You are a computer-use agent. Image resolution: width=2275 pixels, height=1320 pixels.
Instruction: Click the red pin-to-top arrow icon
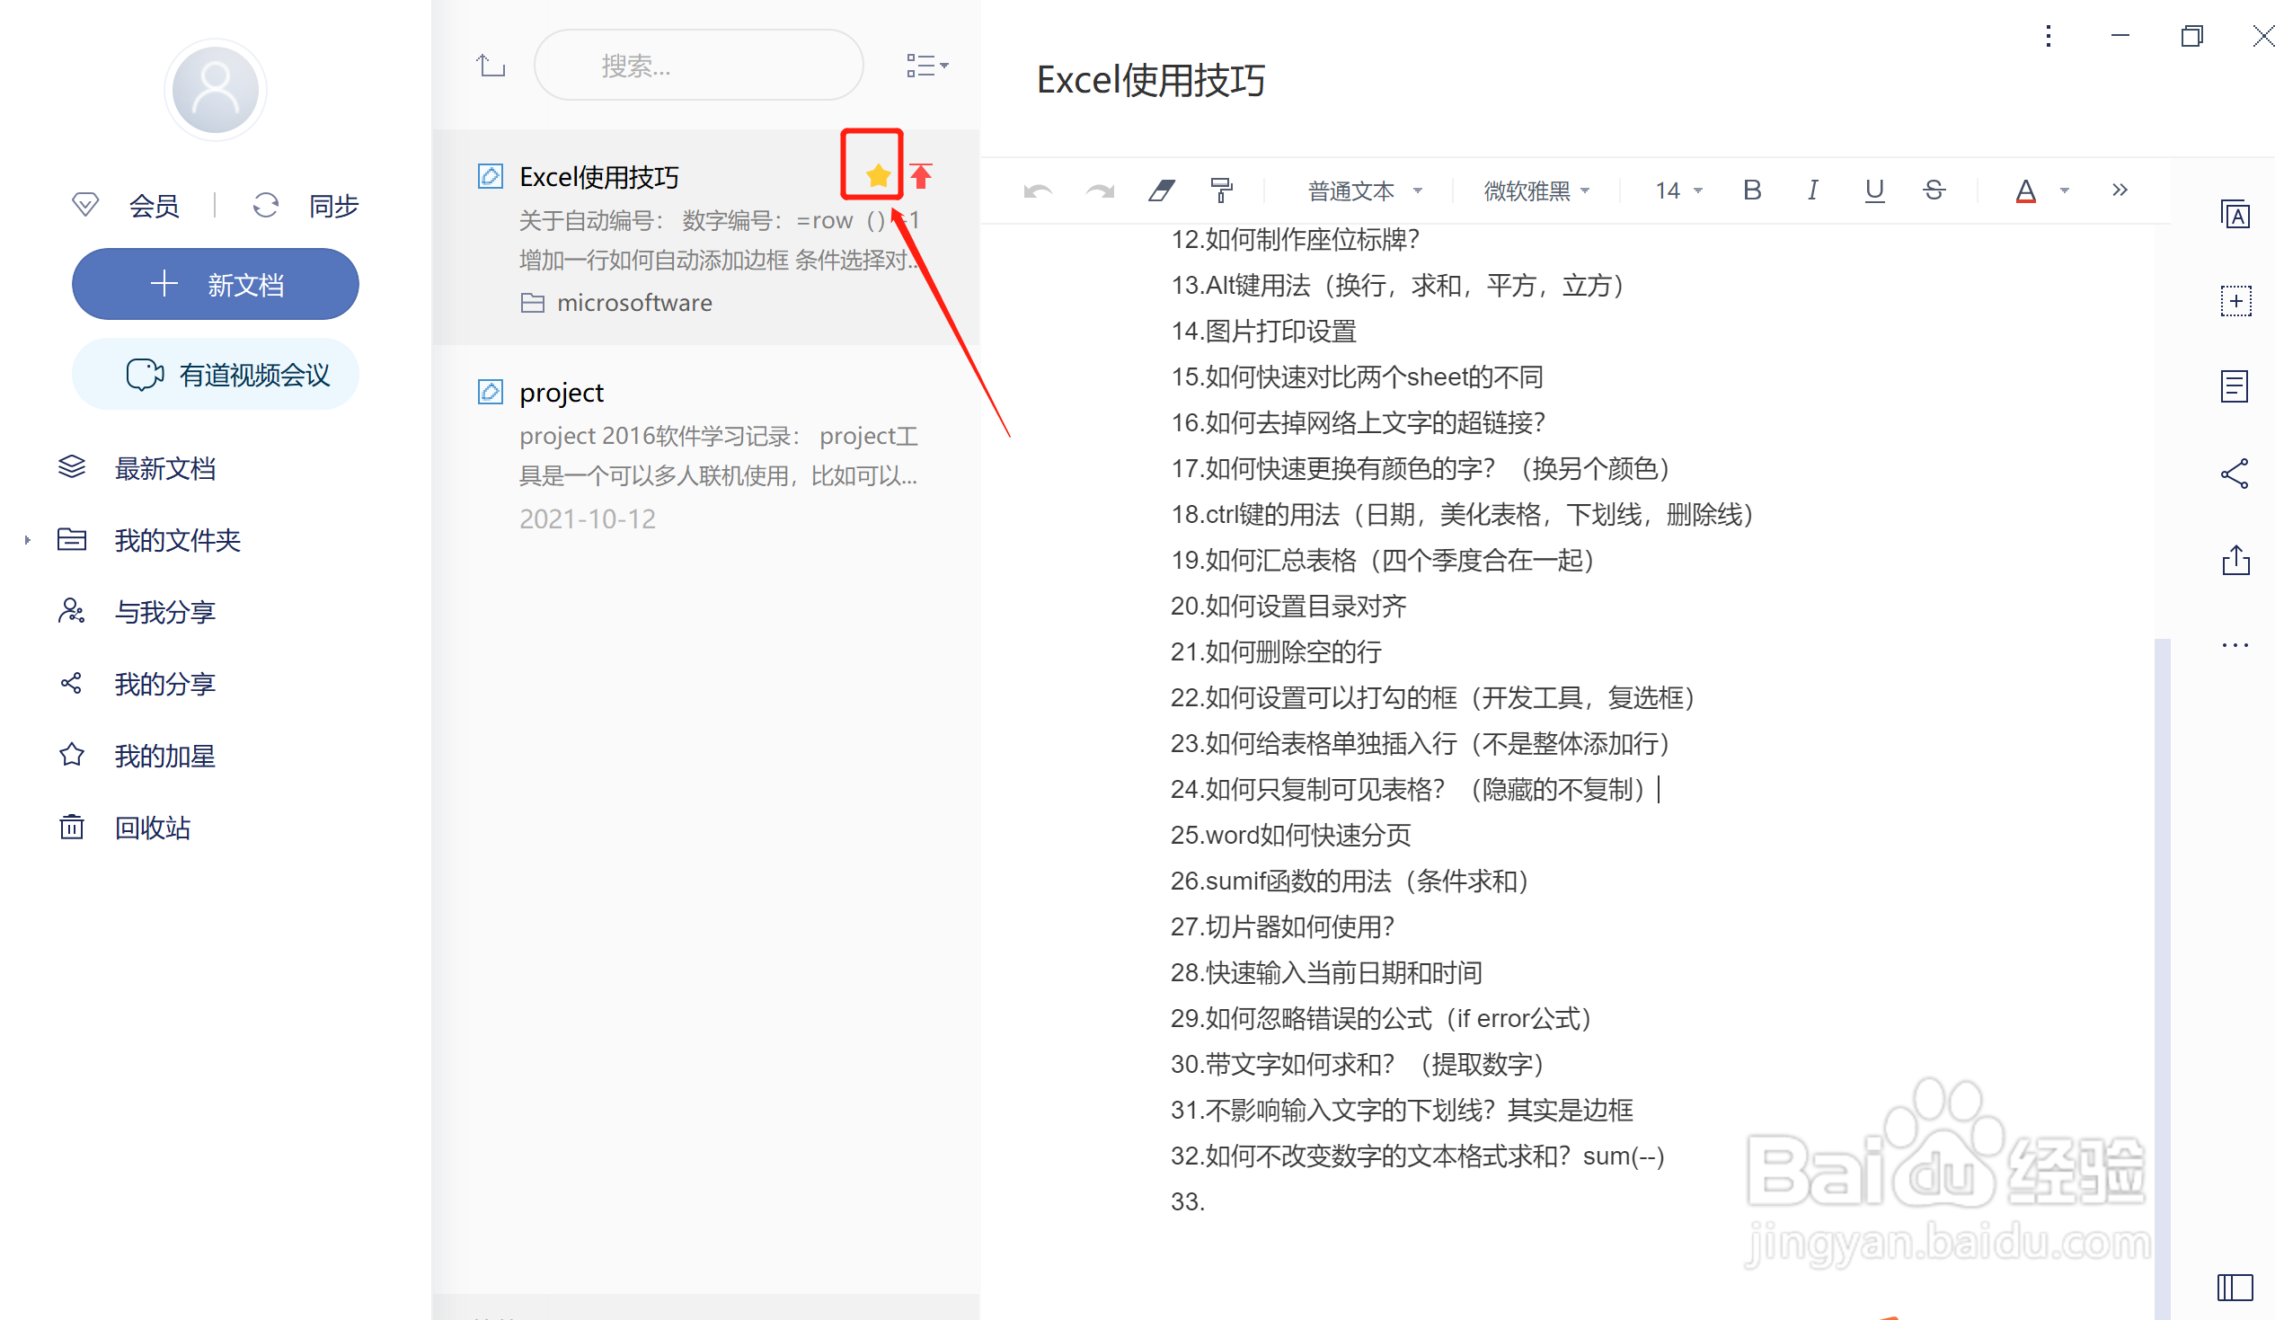(x=921, y=175)
